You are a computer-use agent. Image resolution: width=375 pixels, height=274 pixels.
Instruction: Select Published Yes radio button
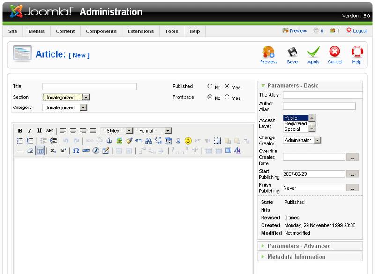click(228, 87)
